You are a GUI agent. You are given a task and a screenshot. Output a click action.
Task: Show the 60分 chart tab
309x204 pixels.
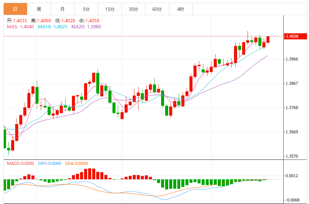click(157, 9)
